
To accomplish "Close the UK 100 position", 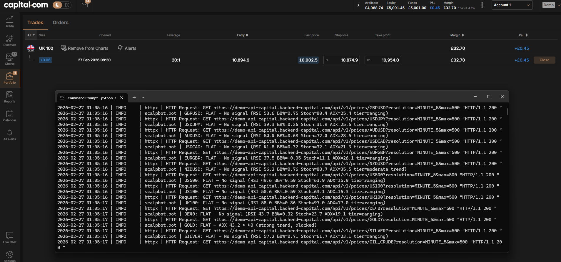I will [x=544, y=60].
